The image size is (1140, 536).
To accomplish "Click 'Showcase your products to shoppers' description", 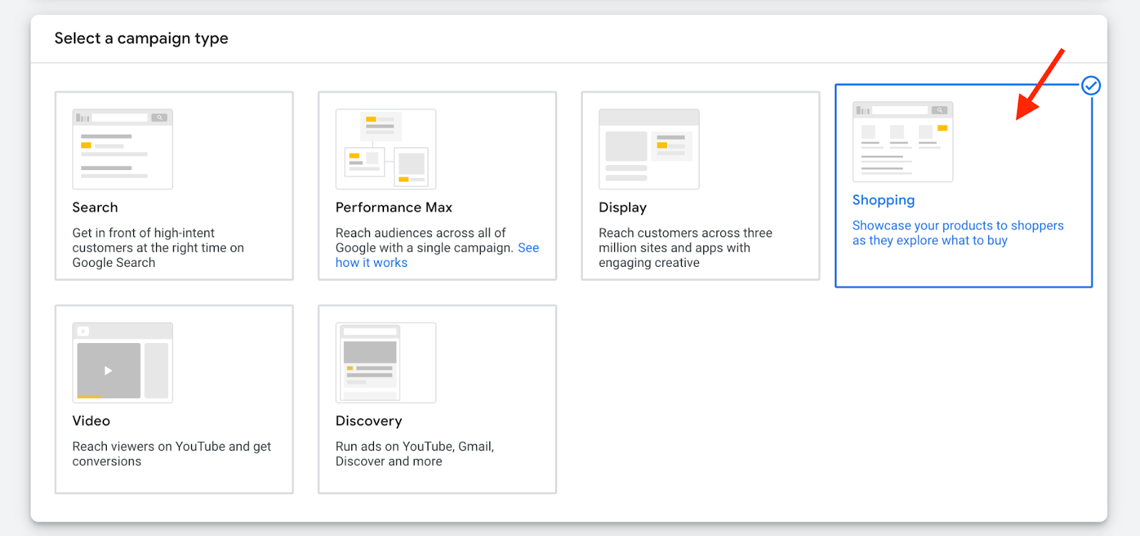I will pyautogui.click(x=958, y=233).
